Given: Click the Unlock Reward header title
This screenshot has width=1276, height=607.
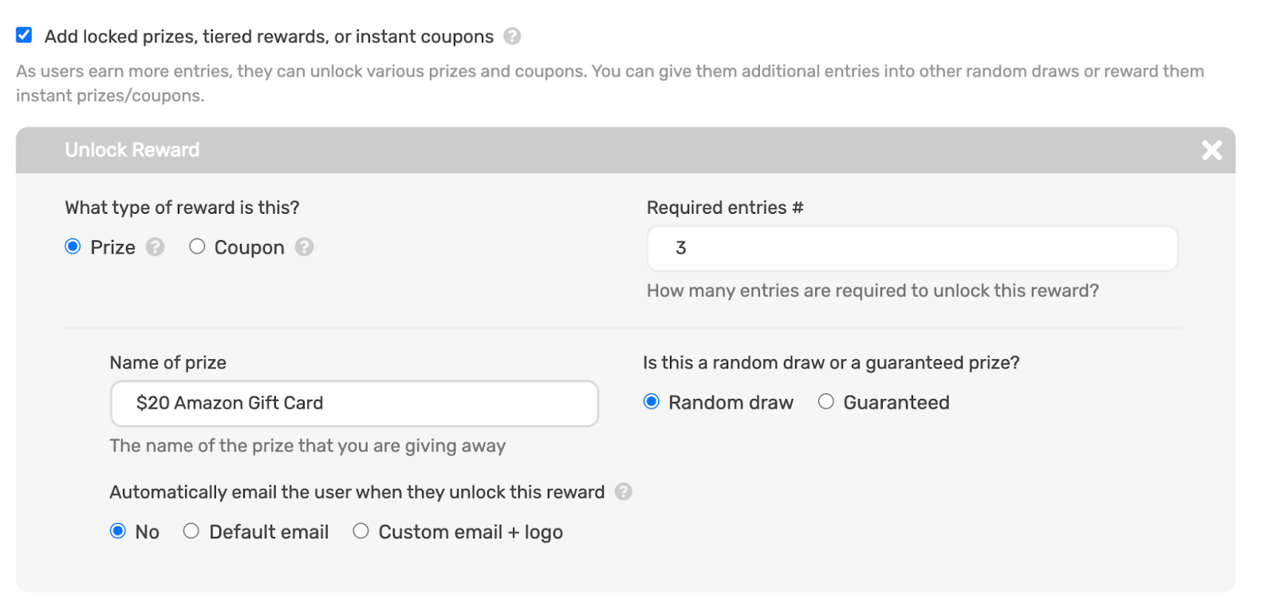Looking at the screenshot, I should coord(132,150).
